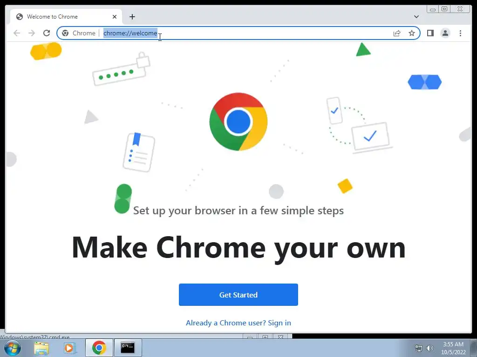Open the side panel icon

[x=430, y=33]
